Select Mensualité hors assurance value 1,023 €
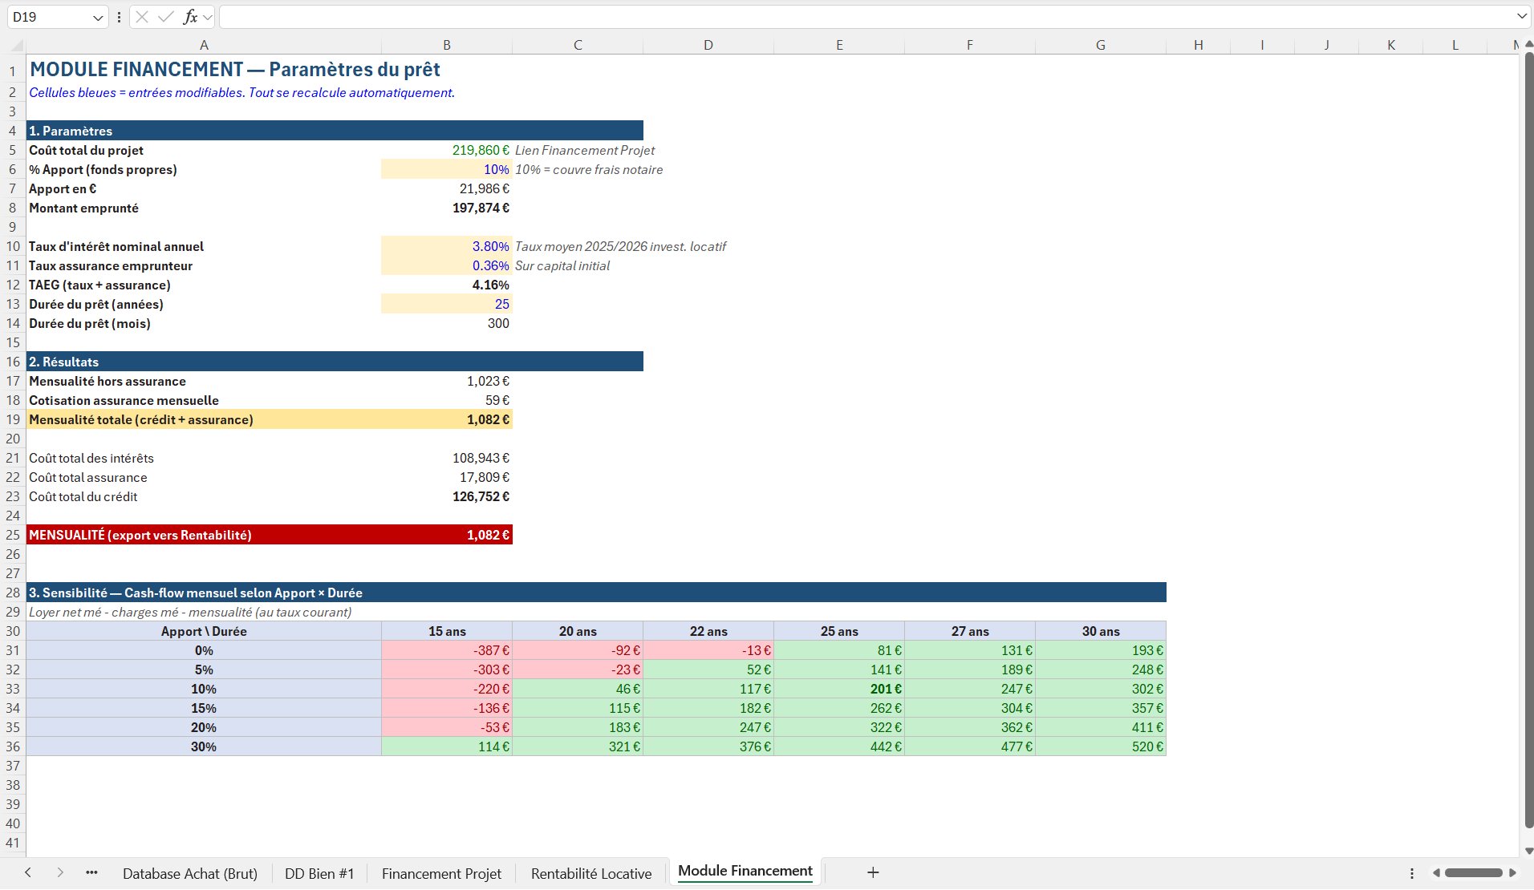The height and width of the screenshot is (890, 1534). pyautogui.click(x=447, y=381)
